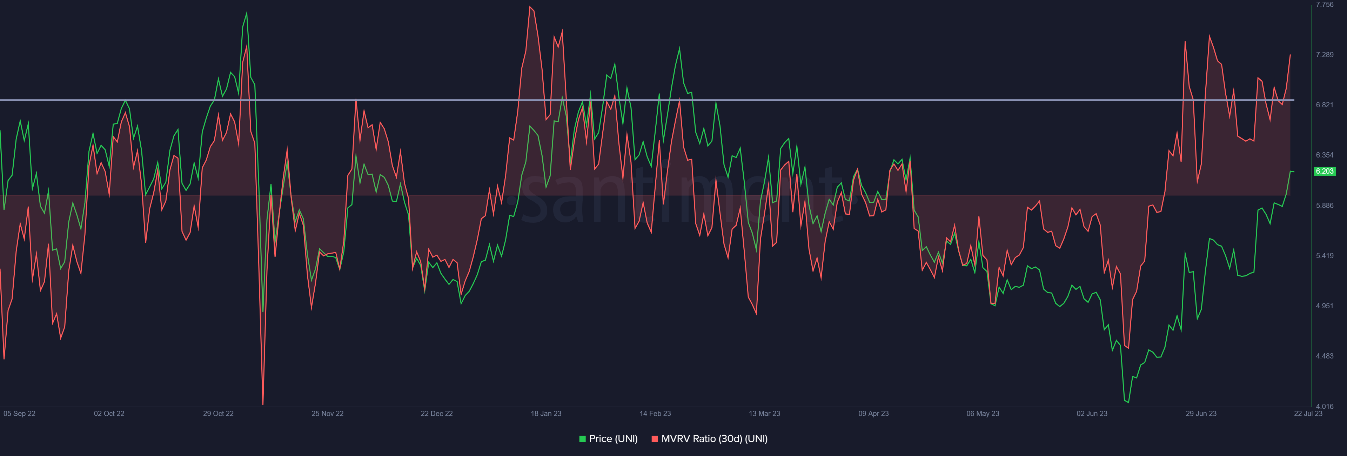Viewport: 1347px width, 456px height.
Task: Select the 14 Feb 23 date label
Action: (x=655, y=414)
